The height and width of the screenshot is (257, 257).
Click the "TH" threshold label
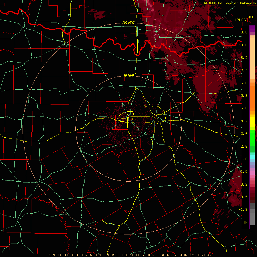[x=245, y=222]
